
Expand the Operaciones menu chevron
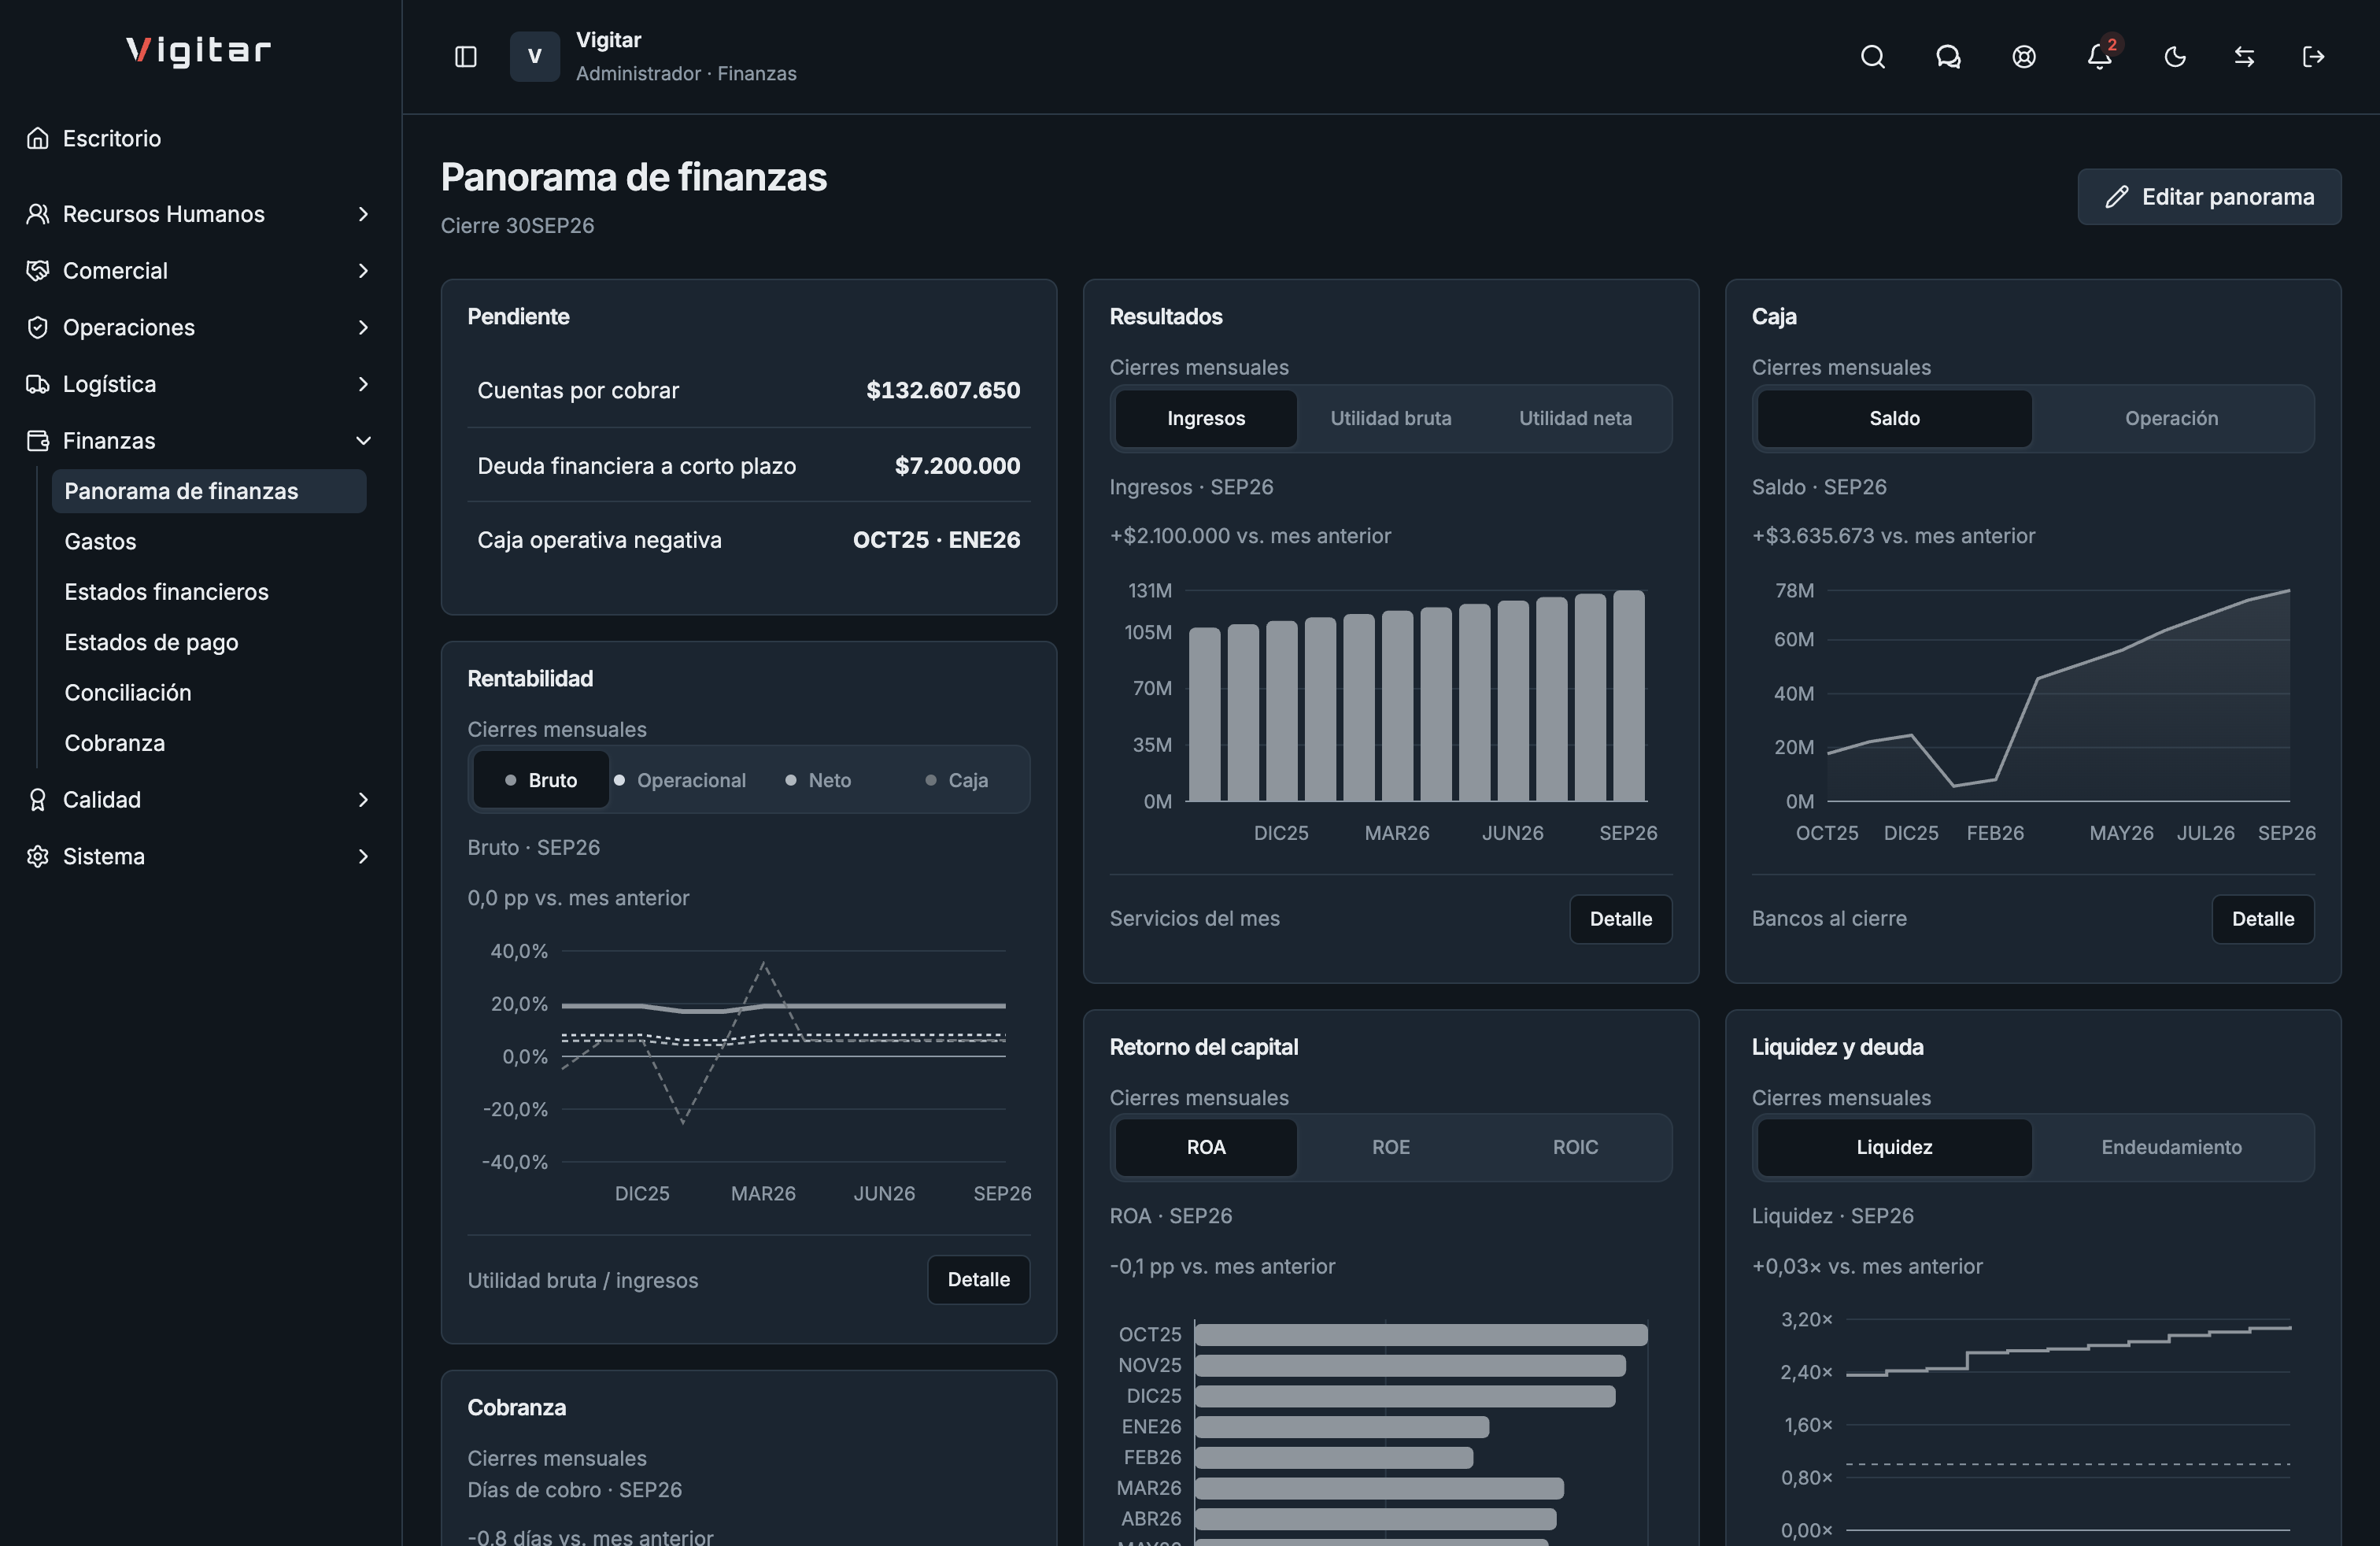(x=363, y=327)
